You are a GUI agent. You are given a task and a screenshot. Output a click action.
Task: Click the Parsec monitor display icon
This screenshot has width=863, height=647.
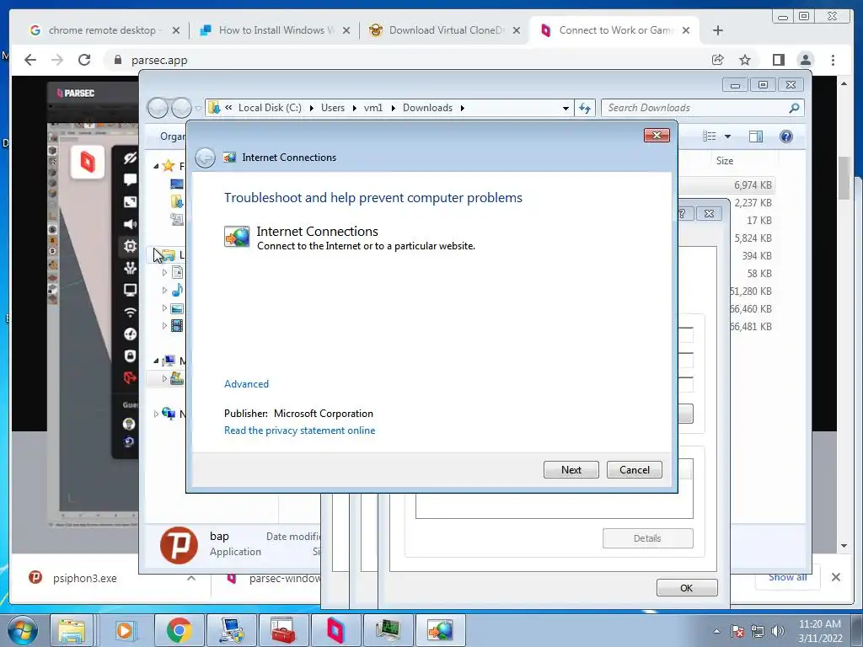pyautogui.click(x=130, y=290)
